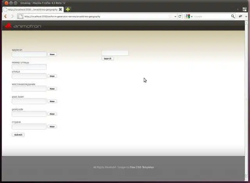Open the URL history dropdown arrow
250x183 pixels.
click(x=175, y=16)
